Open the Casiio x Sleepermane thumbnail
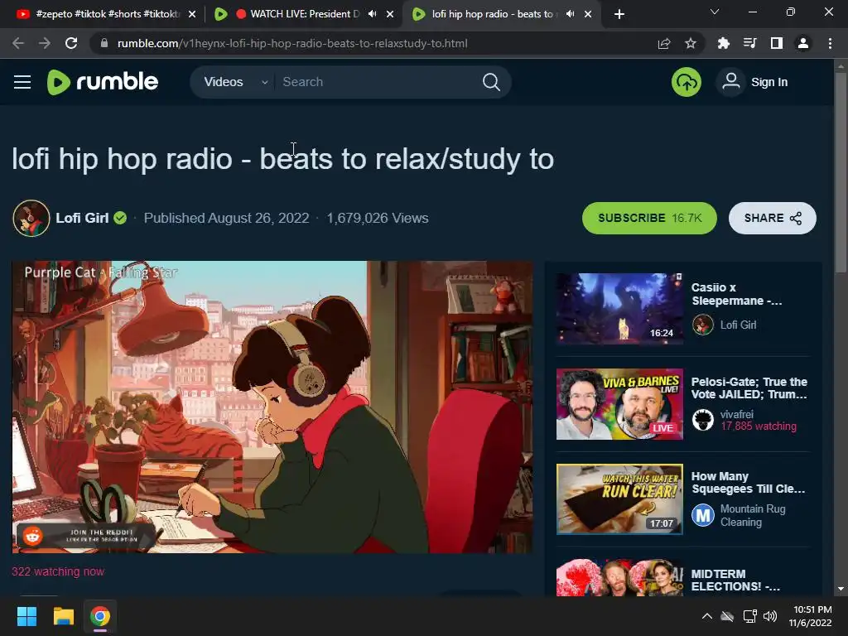Image resolution: width=848 pixels, height=636 pixels. 619,309
